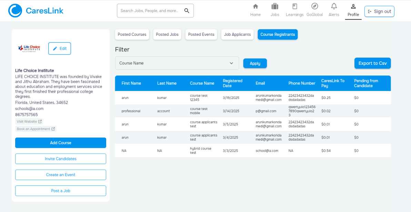Open the Book an Appointment link
Image resolution: width=411 pixels, height=212 pixels.
coord(36,129)
